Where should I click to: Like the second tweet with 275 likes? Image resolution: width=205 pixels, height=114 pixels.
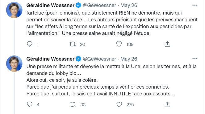[x=119, y=104]
